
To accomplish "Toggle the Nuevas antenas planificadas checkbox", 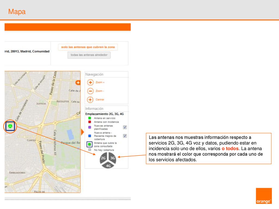I will click(125, 127).
